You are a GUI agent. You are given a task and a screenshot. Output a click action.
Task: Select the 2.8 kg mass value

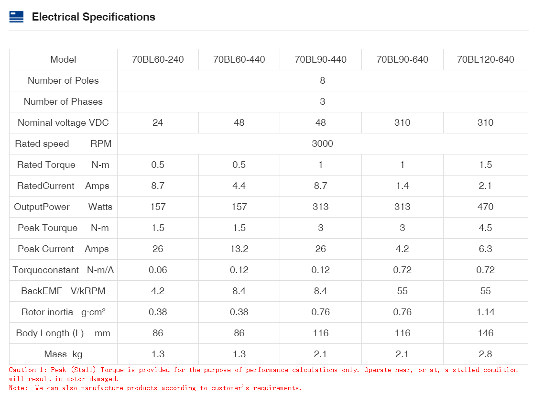coord(485,354)
